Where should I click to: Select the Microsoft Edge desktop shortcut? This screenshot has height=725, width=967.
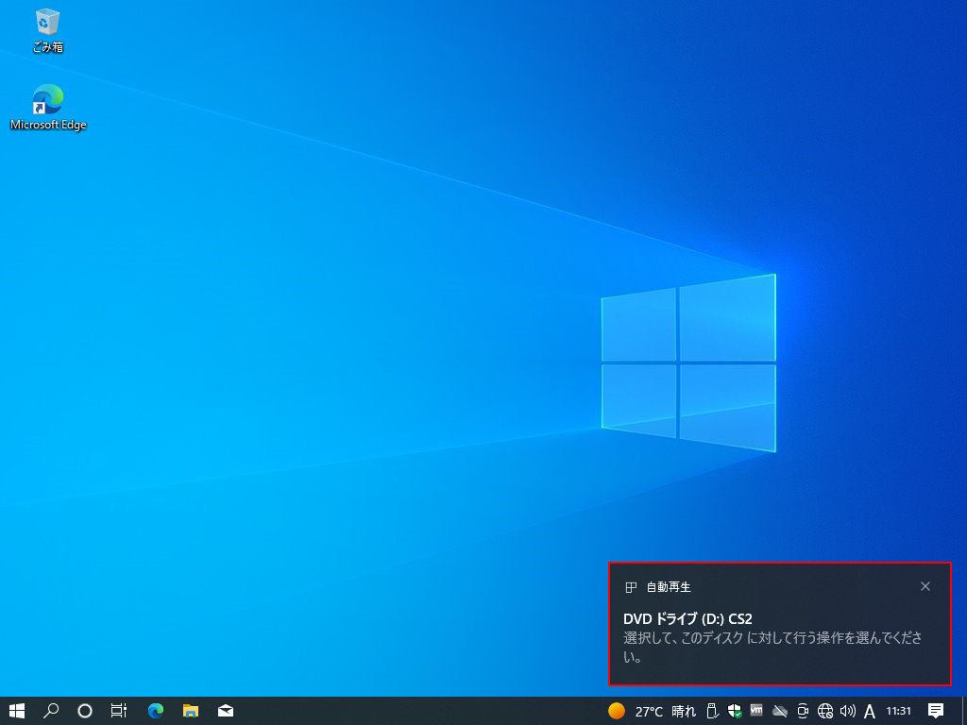[x=48, y=108]
